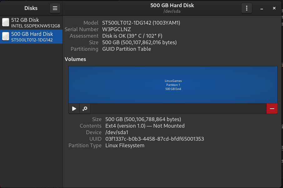Open the Disks application hamburger menu

[x=55, y=8]
